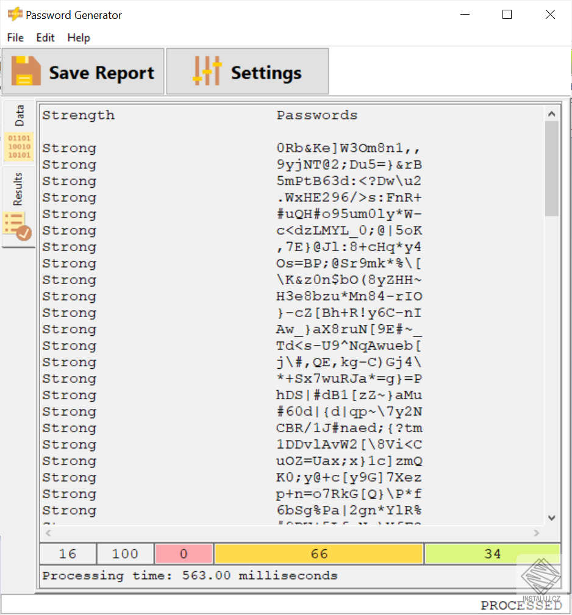Click the scroll up arrow in the password list

point(552,114)
